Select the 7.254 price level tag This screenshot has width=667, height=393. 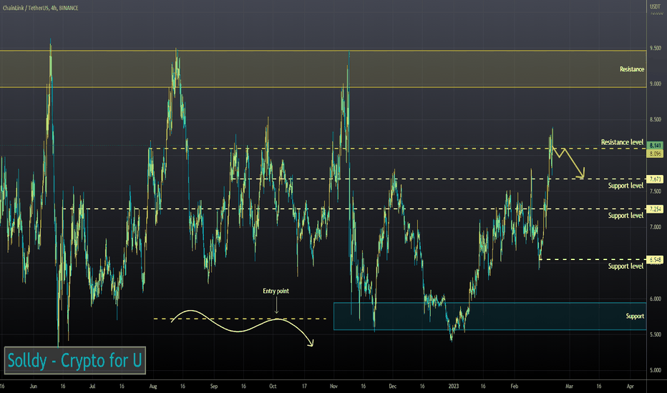click(x=655, y=209)
